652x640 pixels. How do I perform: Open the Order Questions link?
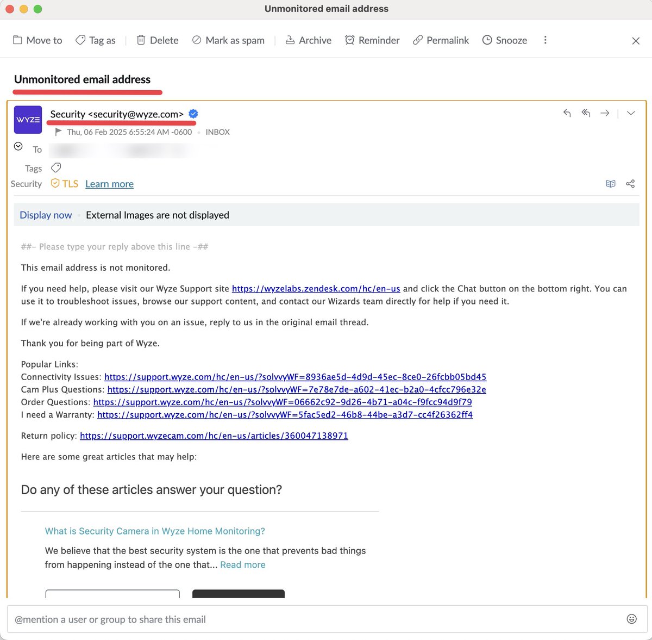[x=283, y=402]
